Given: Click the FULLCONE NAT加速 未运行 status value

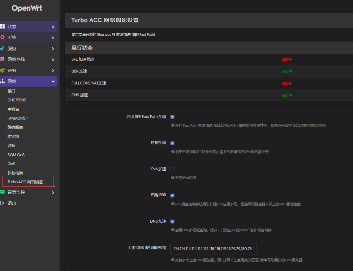Looking at the screenshot, I should (x=287, y=83).
